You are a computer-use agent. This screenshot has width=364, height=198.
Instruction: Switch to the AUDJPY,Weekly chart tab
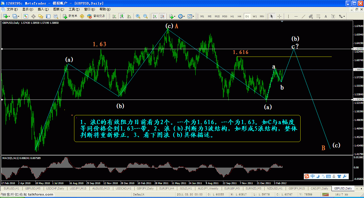208,188
